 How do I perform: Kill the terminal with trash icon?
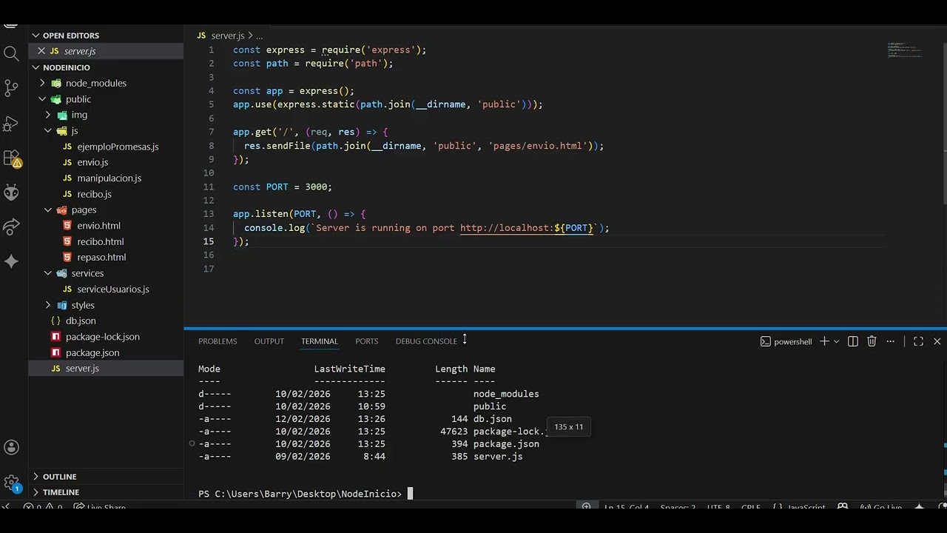click(x=872, y=341)
